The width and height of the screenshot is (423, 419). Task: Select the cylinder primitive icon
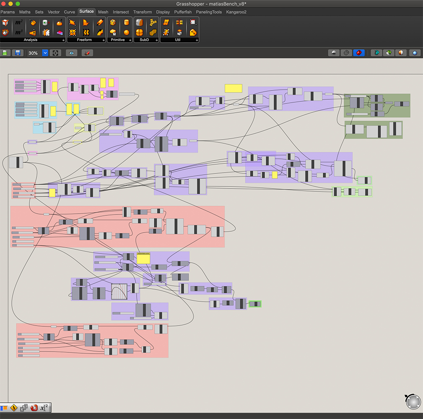tap(126, 23)
